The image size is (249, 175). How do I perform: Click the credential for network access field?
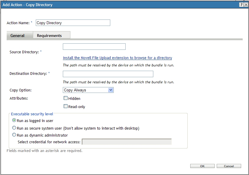pos(127,142)
